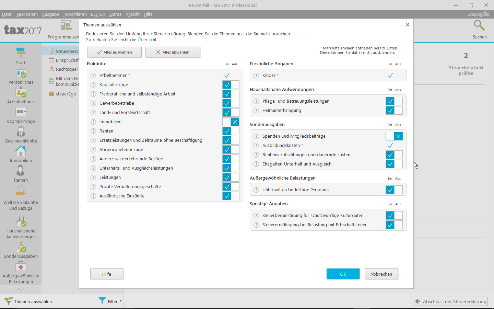494x309 pixels.
Task: Open the Gewinneinkünfte sidebar icon
Action: coord(21,131)
